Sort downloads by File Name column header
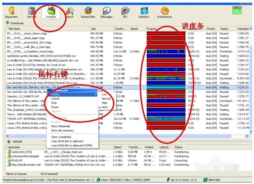Screen dimensions: 254x184 click(x=47, y=29)
